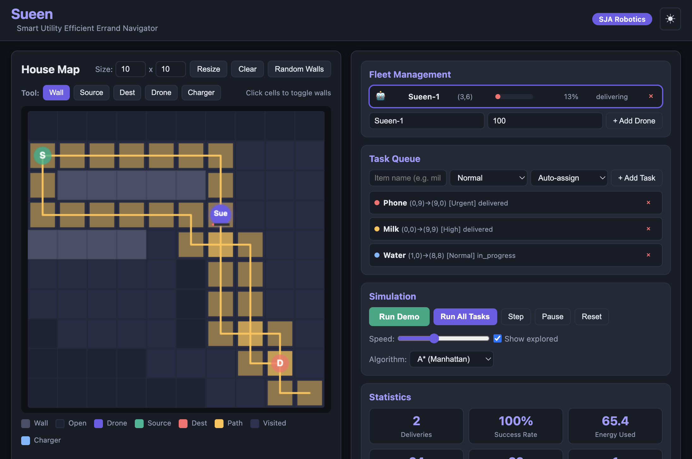Select the Milk task row

[516, 229]
